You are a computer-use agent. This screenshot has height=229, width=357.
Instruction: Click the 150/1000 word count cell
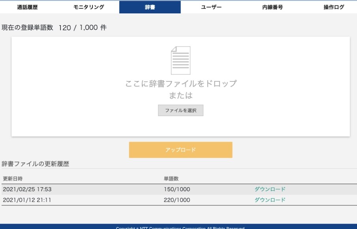point(177,189)
